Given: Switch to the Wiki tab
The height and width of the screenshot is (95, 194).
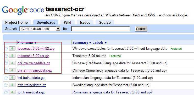Looking at the screenshot, I should pos(68,23).
